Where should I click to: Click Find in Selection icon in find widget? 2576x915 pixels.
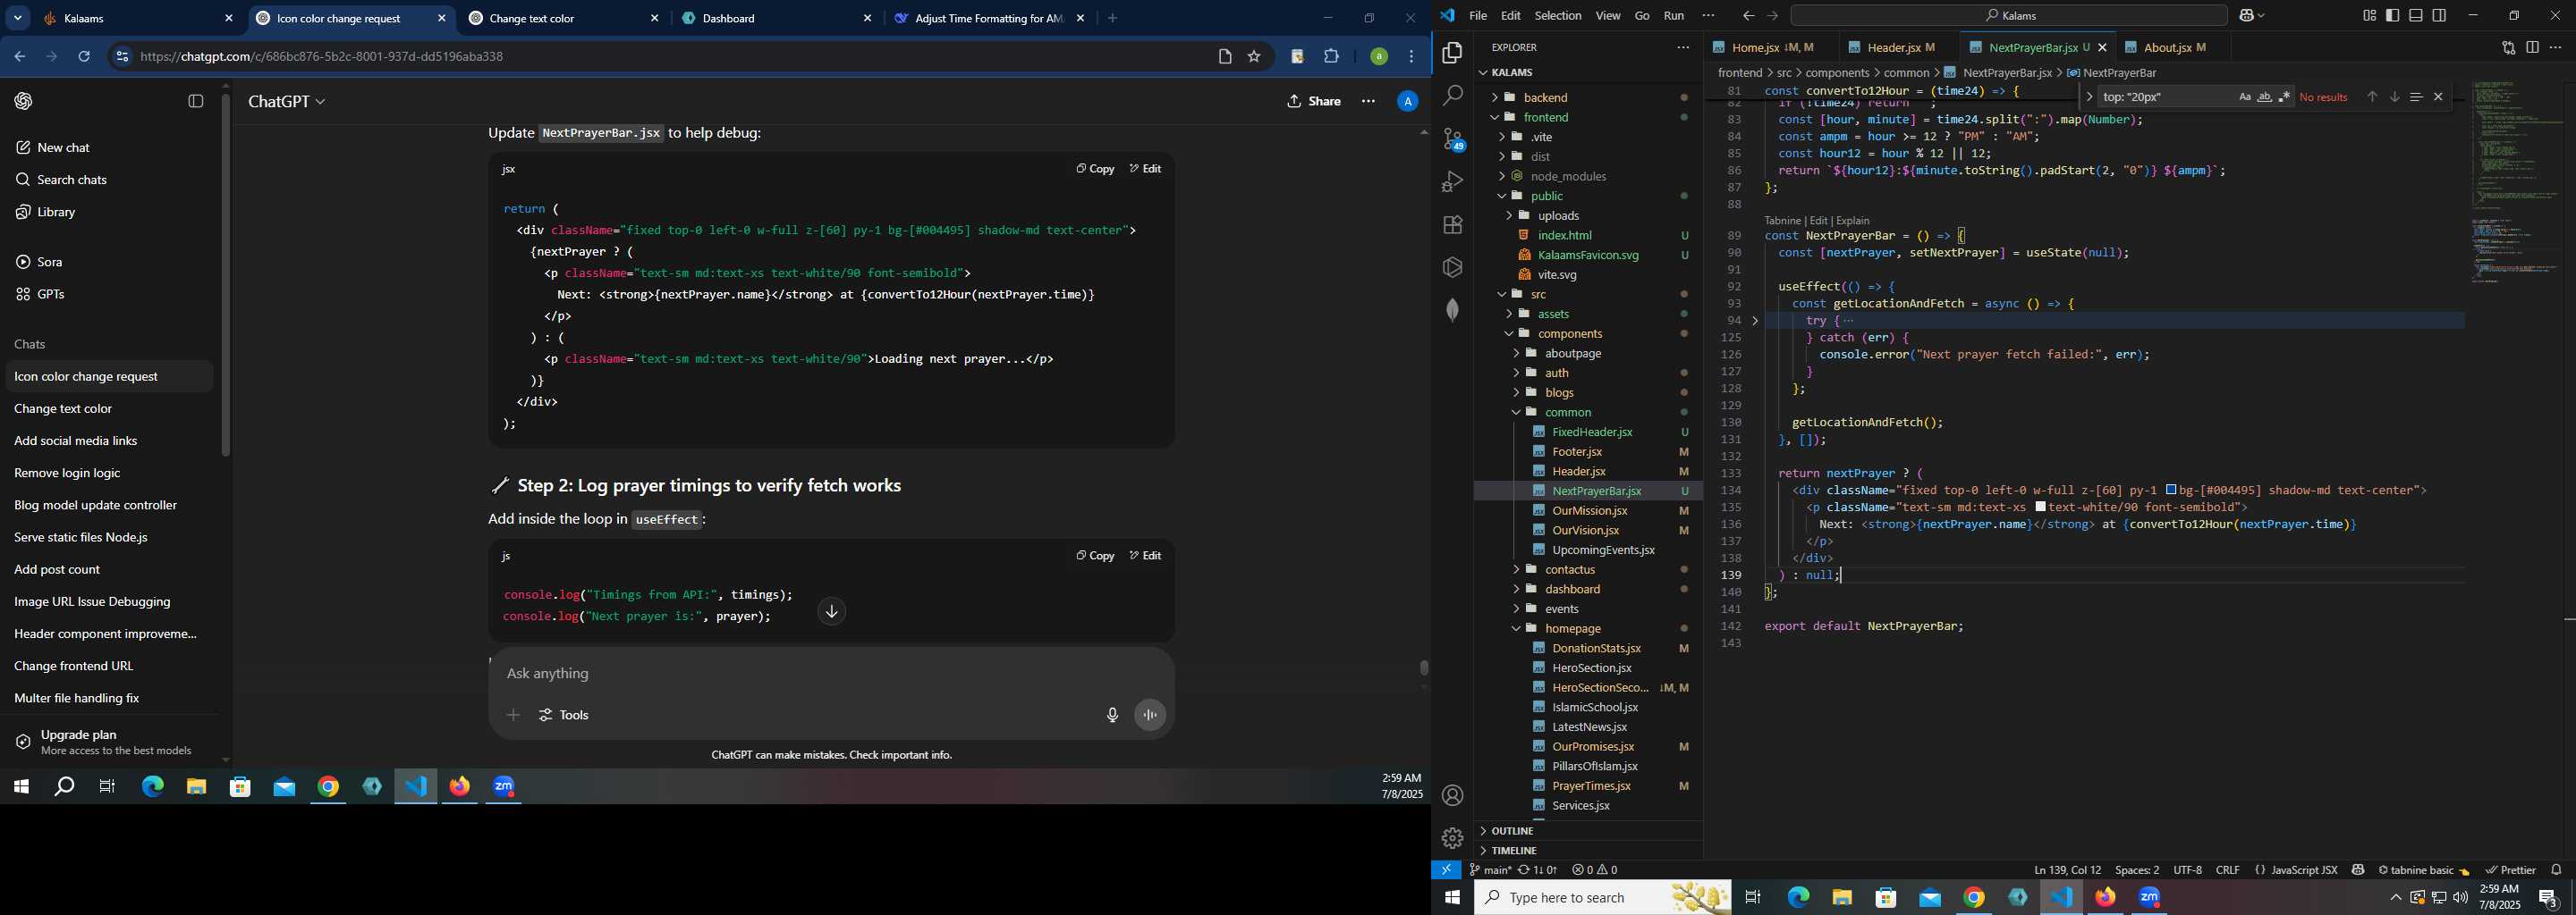pos(2416,97)
